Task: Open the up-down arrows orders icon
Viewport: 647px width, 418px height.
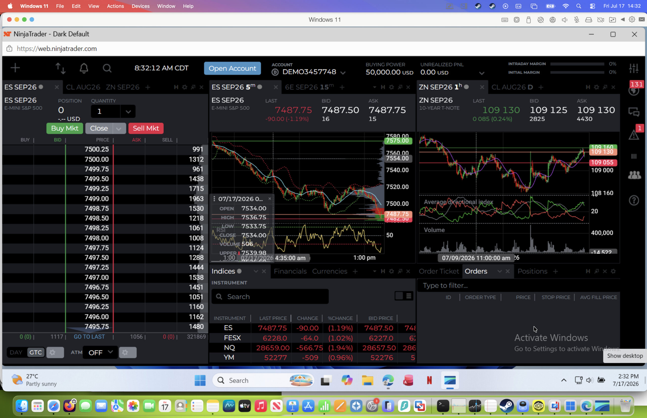Action: pyautogui.click(x=60, y=68)
